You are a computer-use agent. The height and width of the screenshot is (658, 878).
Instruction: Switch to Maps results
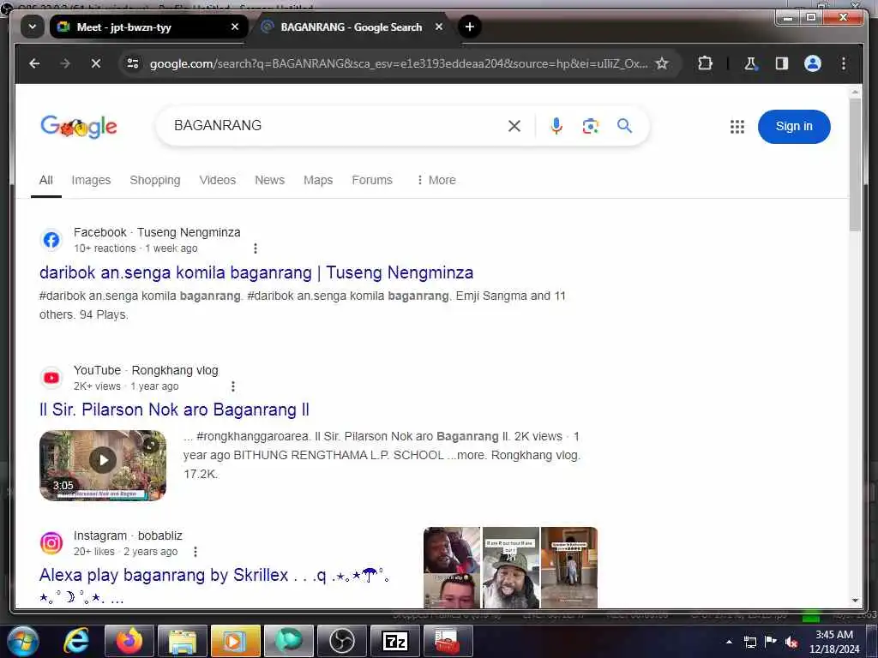tap(318, 180)
